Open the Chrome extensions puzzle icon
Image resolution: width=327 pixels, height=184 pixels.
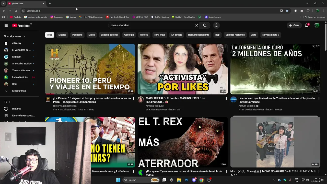click(x=308, y=11)
